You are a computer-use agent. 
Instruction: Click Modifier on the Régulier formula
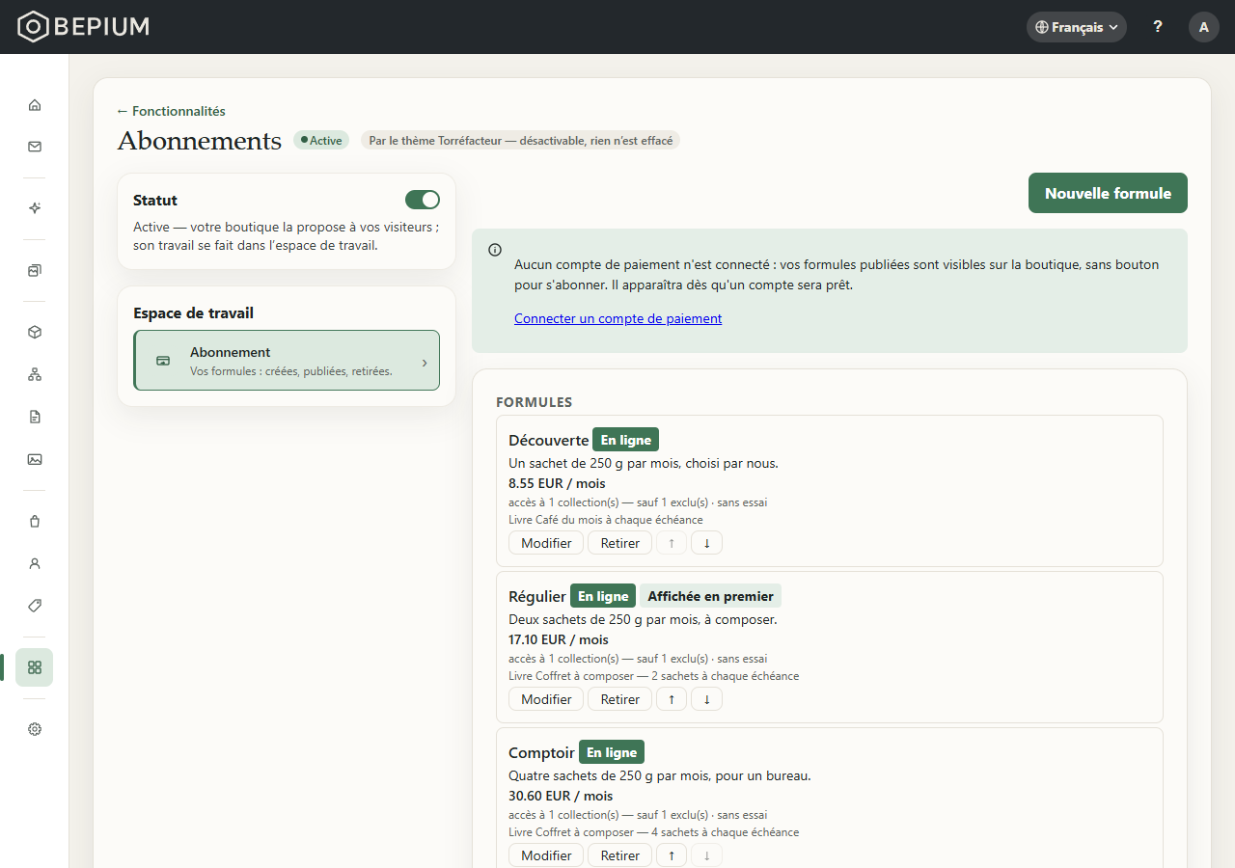546,699
